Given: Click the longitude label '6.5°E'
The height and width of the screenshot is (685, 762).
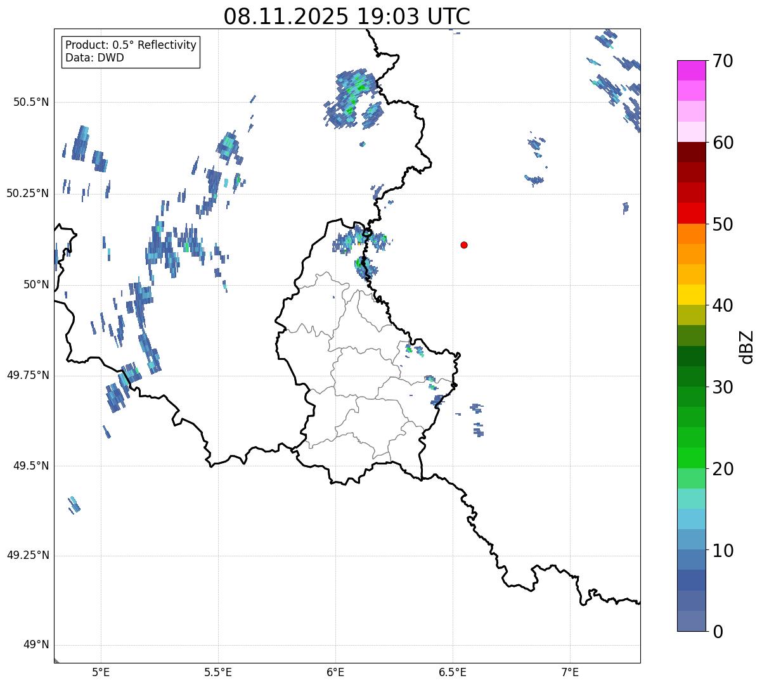Looking at the screenshot, I should [x=453, y=672].
